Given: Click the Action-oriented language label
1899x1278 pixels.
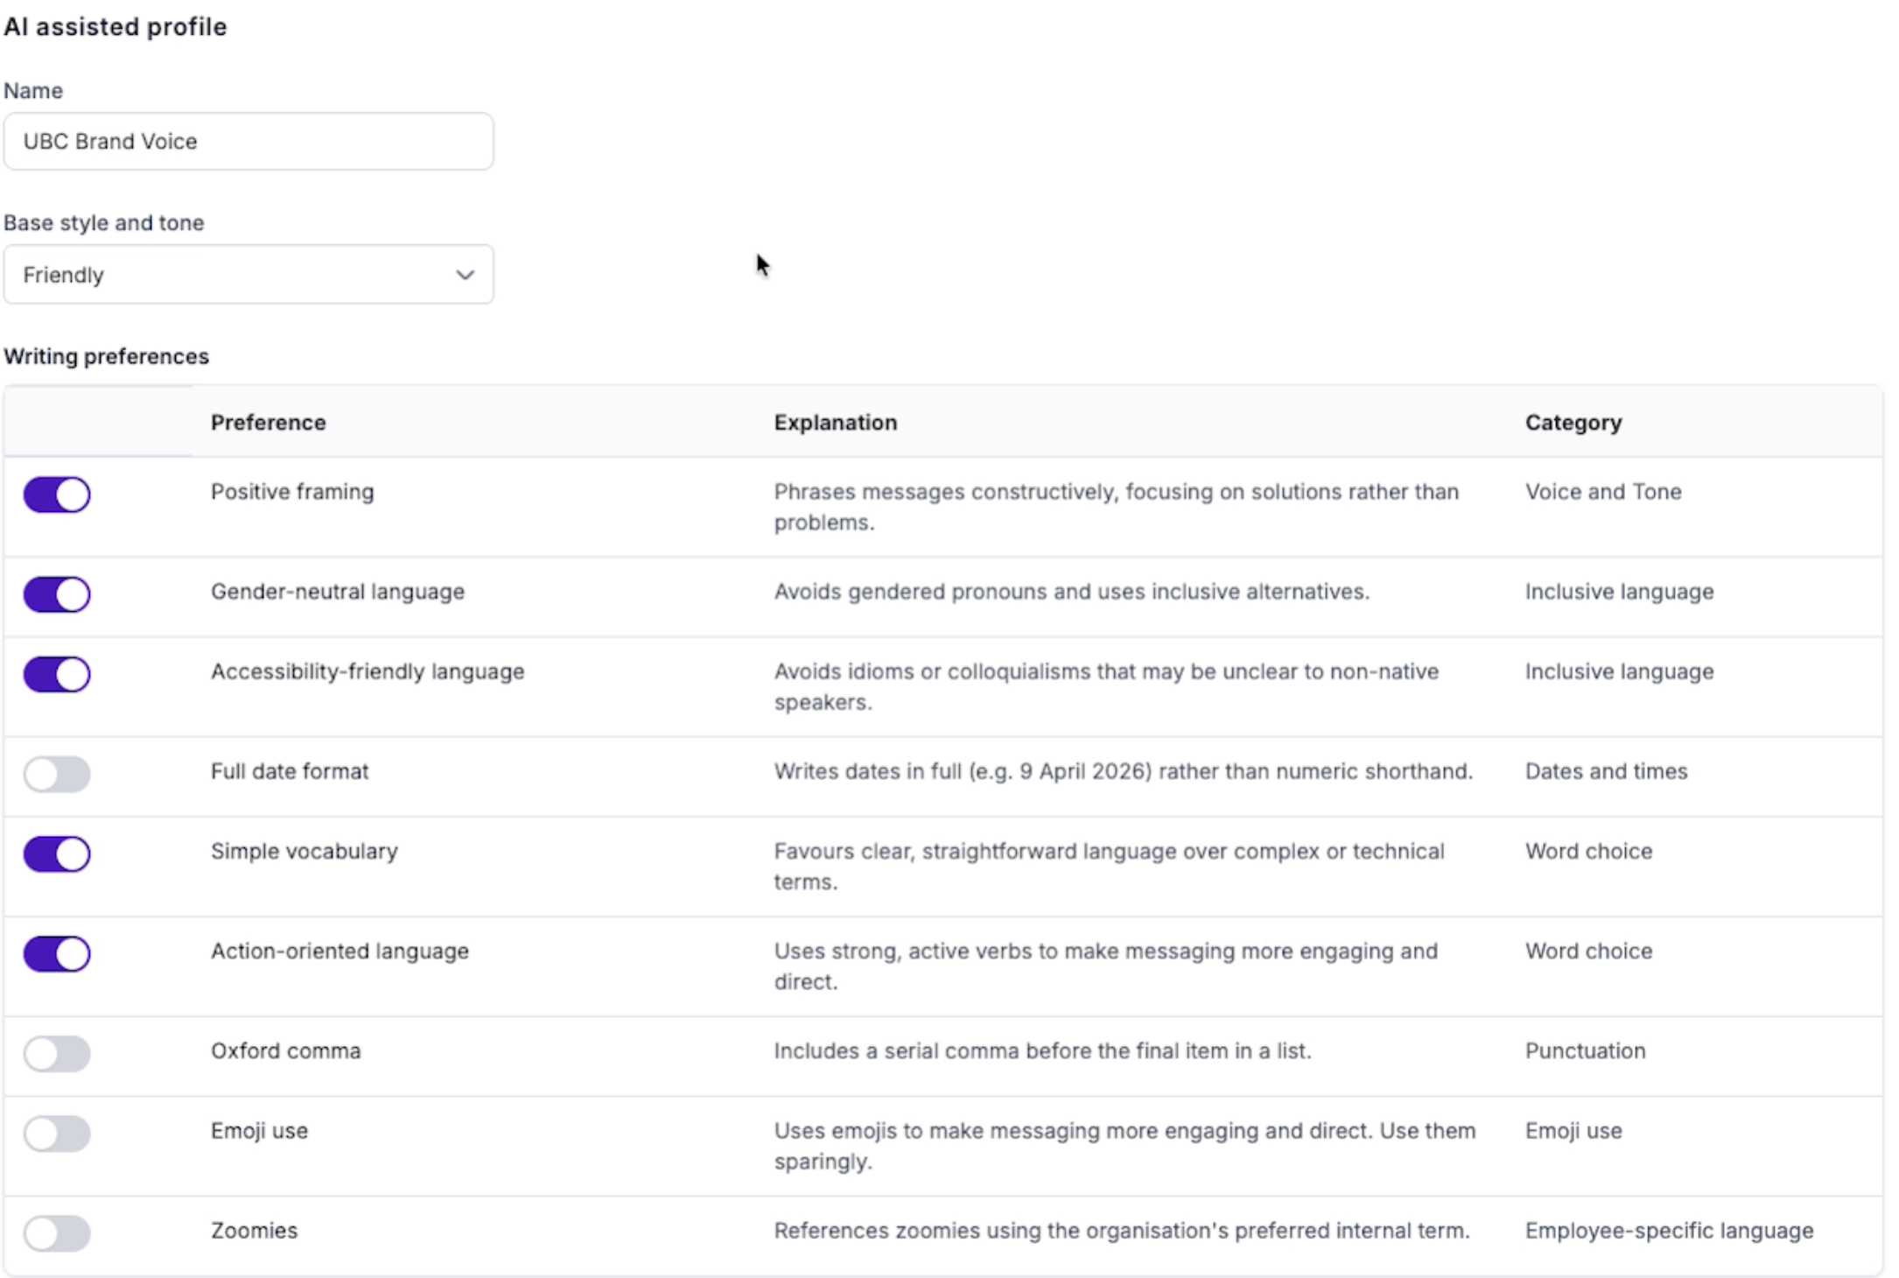Looking at the screenshot, I should click(340, 951).
